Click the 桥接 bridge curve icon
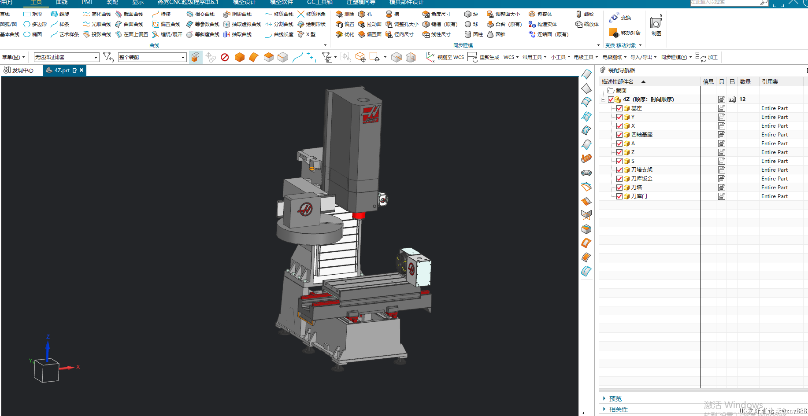This screenshot has height=416, width=808. (x=155, y=14)
